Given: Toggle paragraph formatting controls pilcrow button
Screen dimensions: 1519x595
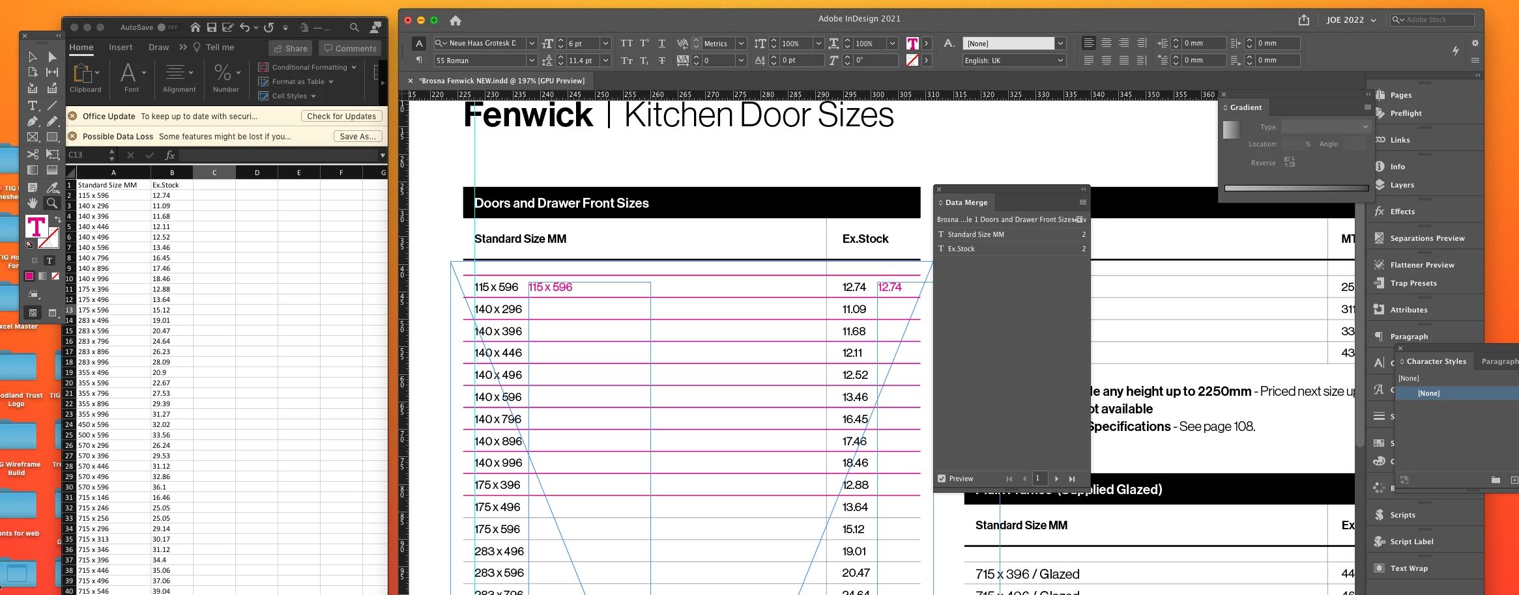Looking at the screenshot, I should (420, 61).
